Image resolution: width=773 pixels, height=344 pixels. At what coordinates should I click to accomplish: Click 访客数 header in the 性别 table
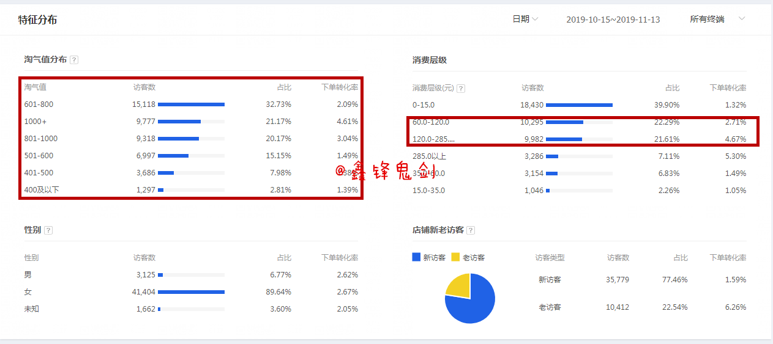[x=144, y=258]
